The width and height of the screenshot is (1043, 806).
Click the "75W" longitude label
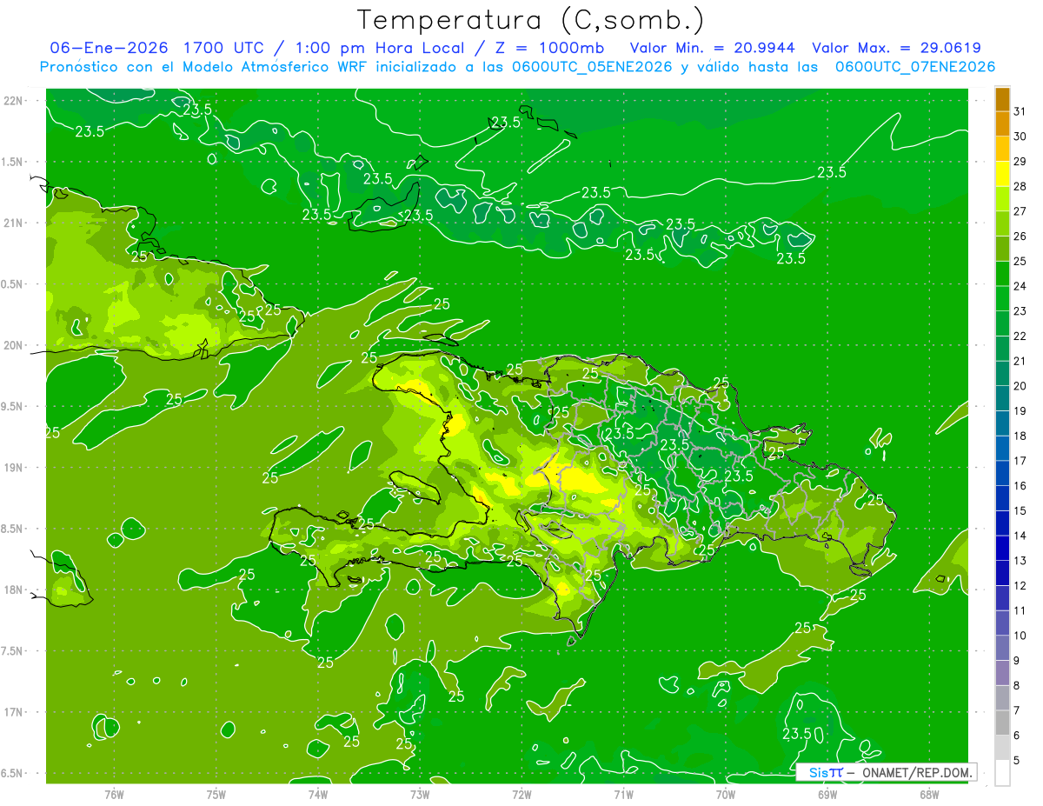point(216,794)
